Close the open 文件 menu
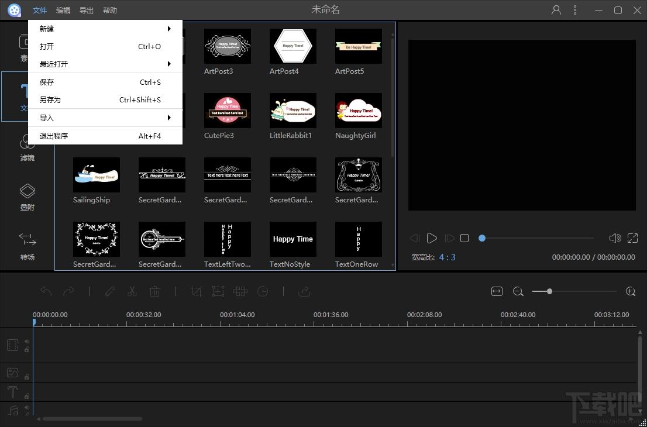Viewport: 647px width, 427px height. [40, 11]
